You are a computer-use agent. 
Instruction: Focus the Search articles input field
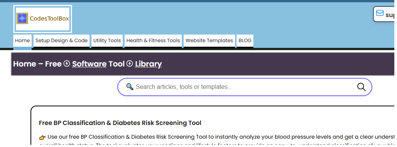244,87
